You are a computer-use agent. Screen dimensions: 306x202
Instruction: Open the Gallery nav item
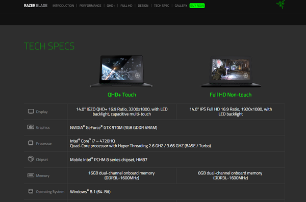181,6
